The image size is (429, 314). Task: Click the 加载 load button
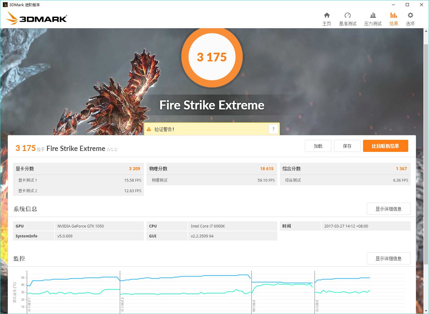point(318,146)
